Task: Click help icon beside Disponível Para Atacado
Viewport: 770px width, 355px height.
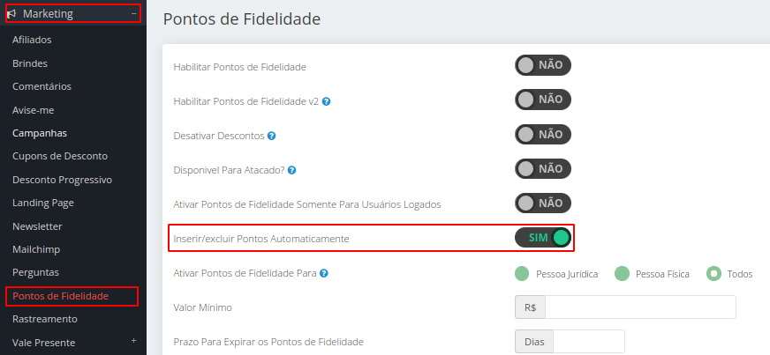Action: click(291, 170)
